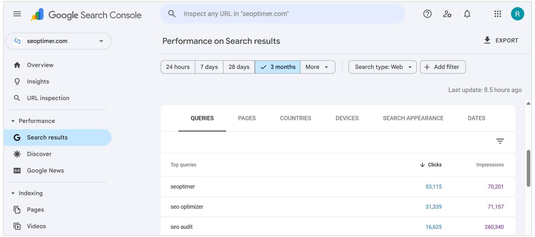Open user and permissions settings icon

[447, 14]
